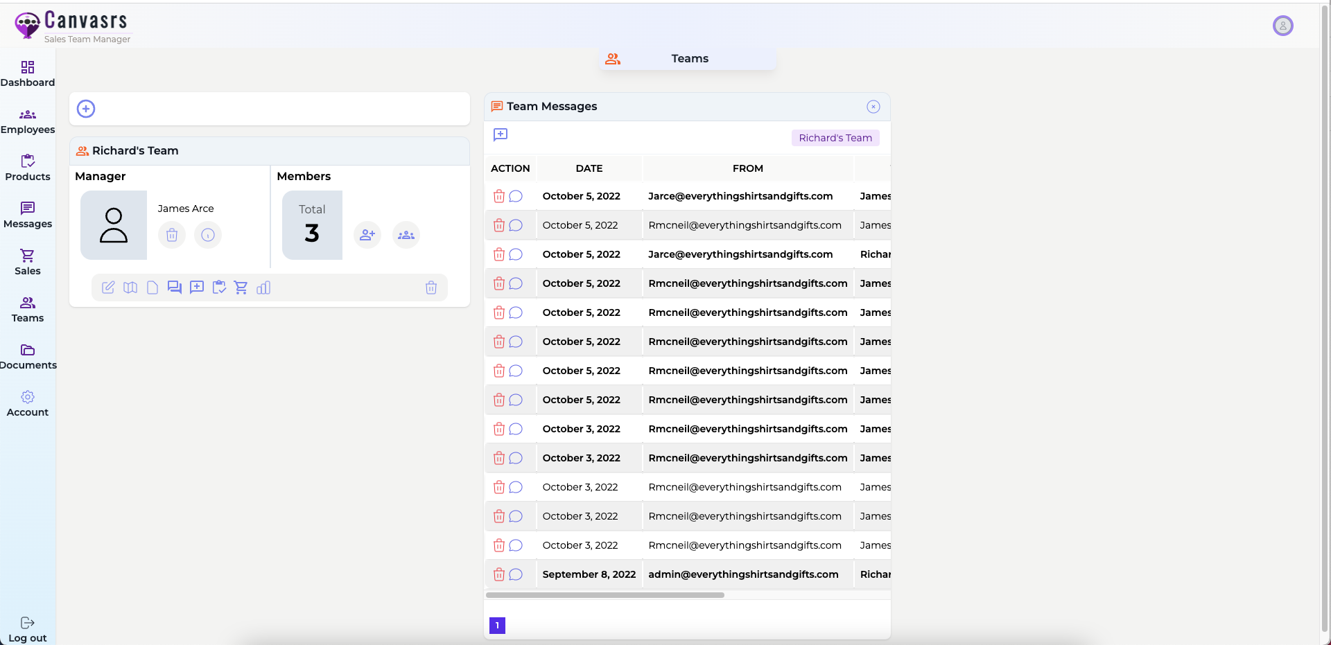Select the James Arce manager name
The width and height of the screenshot is (1331, 645).
[185, 209]
